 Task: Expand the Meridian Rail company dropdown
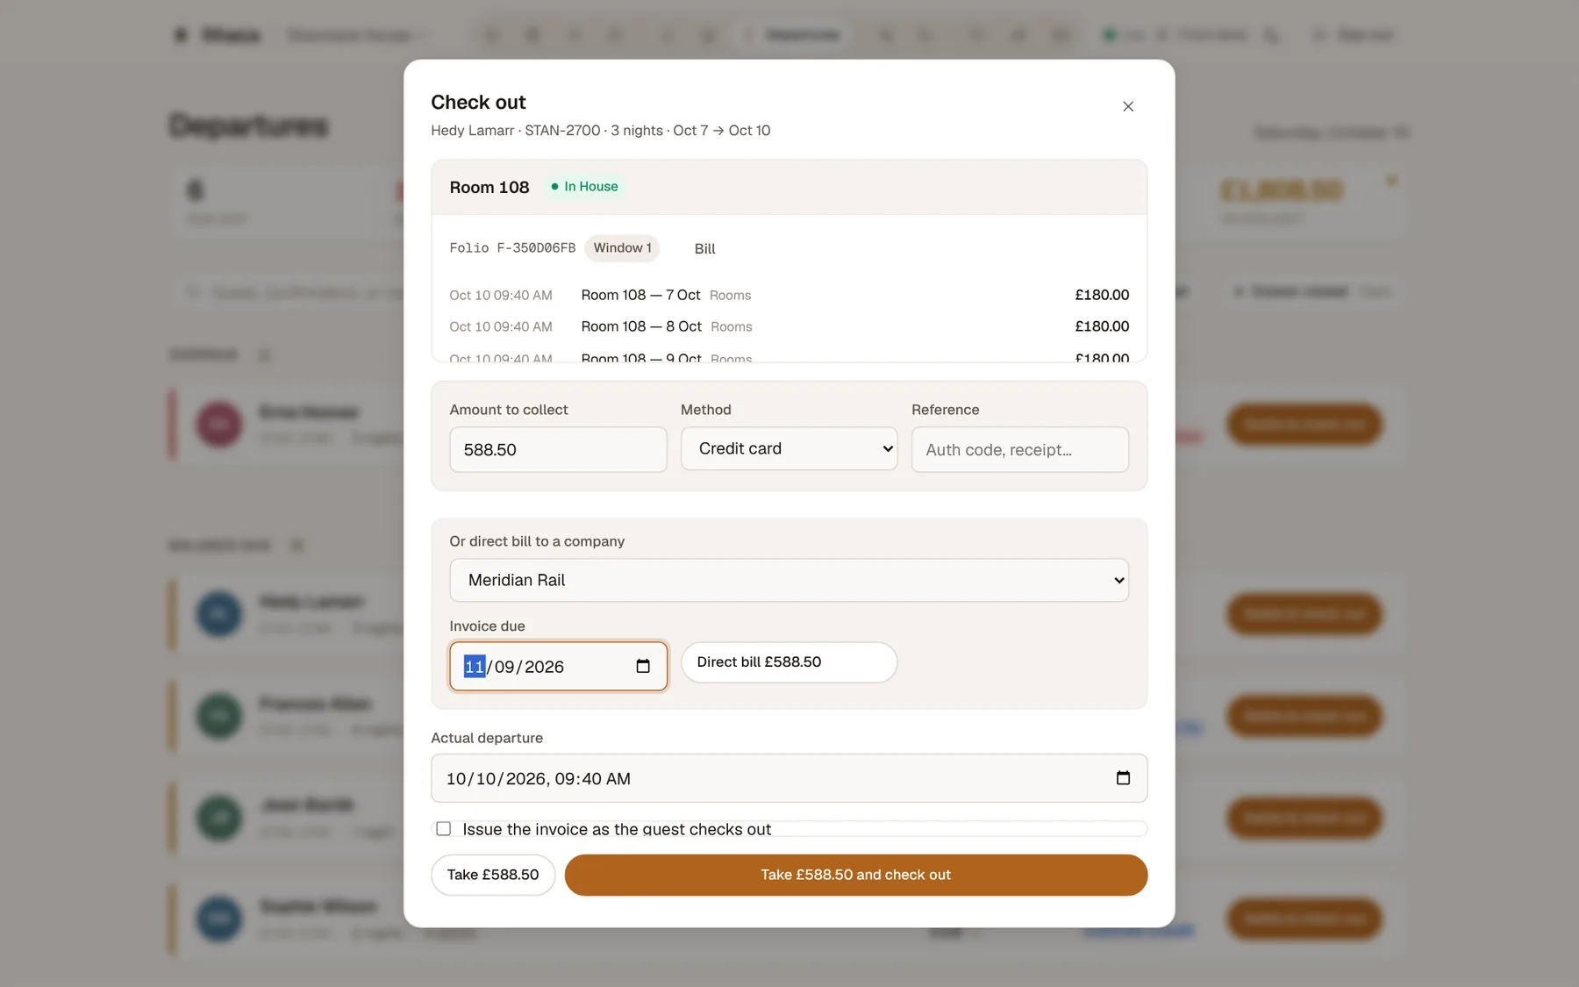pos(789,580)
